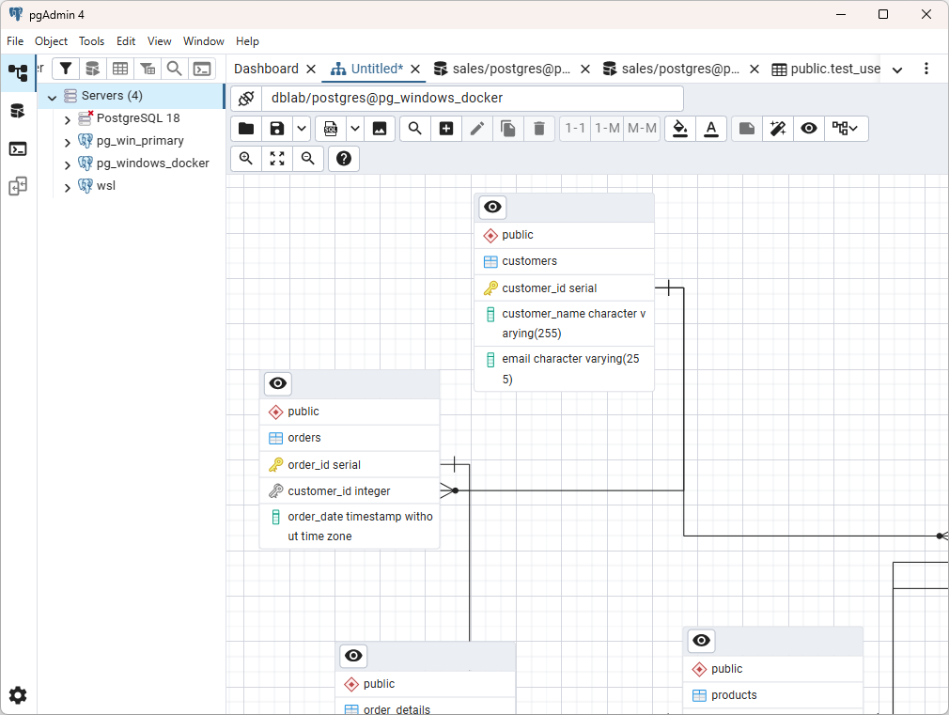The width and height of the screenshot is (949, 715).
Task: Click the one-to-many 1-M relation button
Action: 607,129
